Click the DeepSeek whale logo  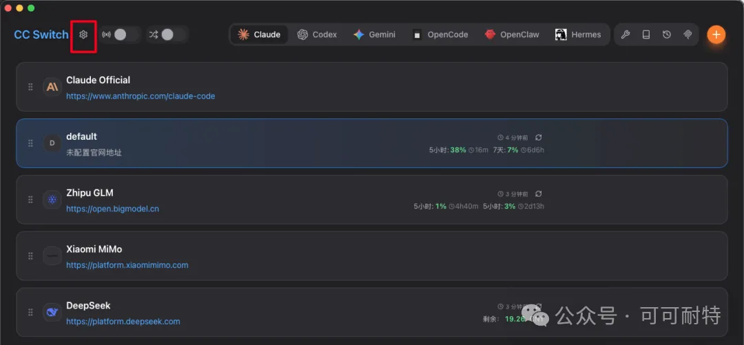[52, 312]
